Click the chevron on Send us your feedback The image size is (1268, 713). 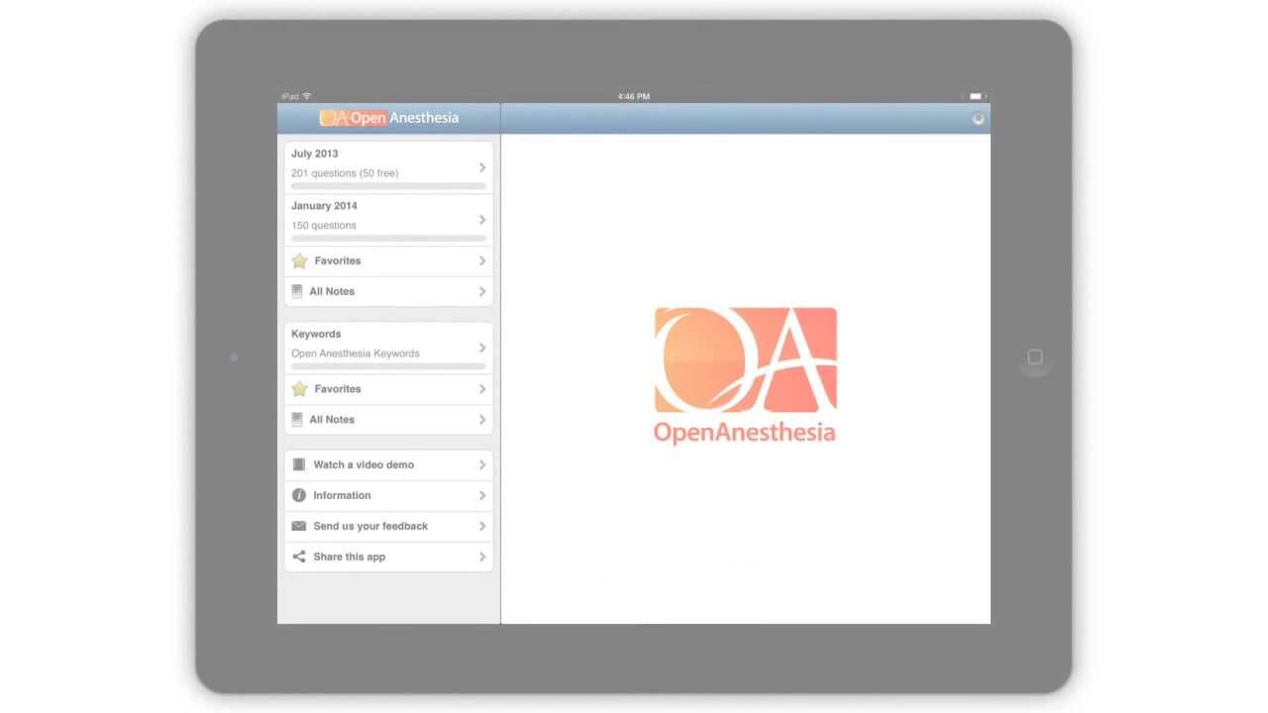pos(482,526)
